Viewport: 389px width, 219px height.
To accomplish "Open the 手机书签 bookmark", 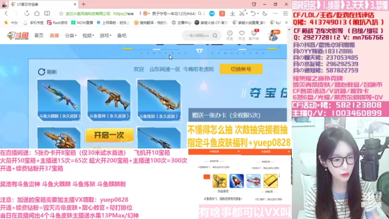I will [34, 22].
